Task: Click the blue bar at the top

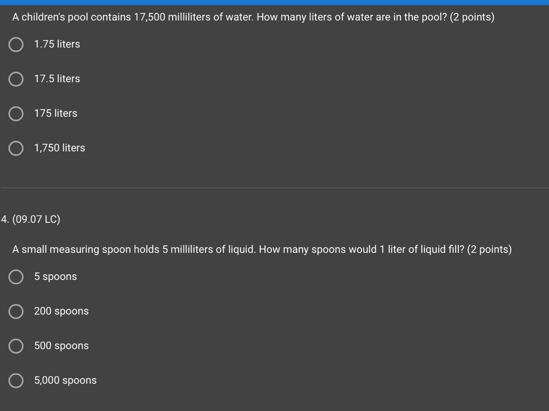Action: pyautogui.click(x=274, y=2)
